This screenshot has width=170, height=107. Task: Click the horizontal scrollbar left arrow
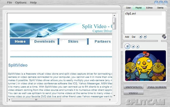click(9, 100)
